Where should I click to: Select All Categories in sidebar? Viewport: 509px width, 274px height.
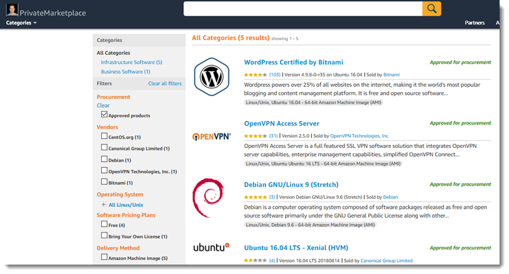click(114, 53)
